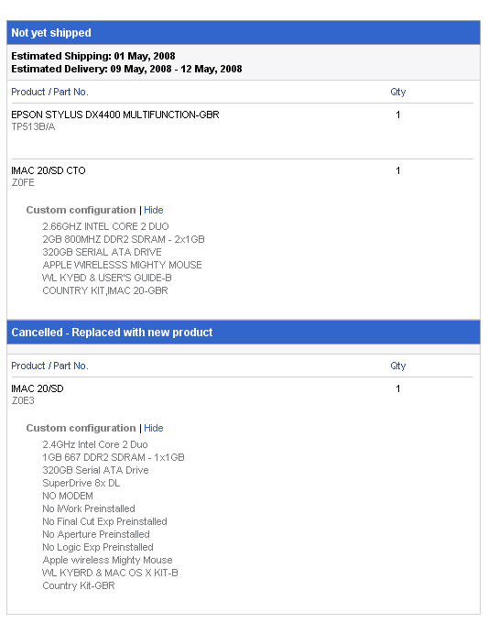Viewport: 499px width, 634px height.
Task: Click the '2.66GHZ INTEL CORE 2 DUO' configuration line
Action: 105,226
